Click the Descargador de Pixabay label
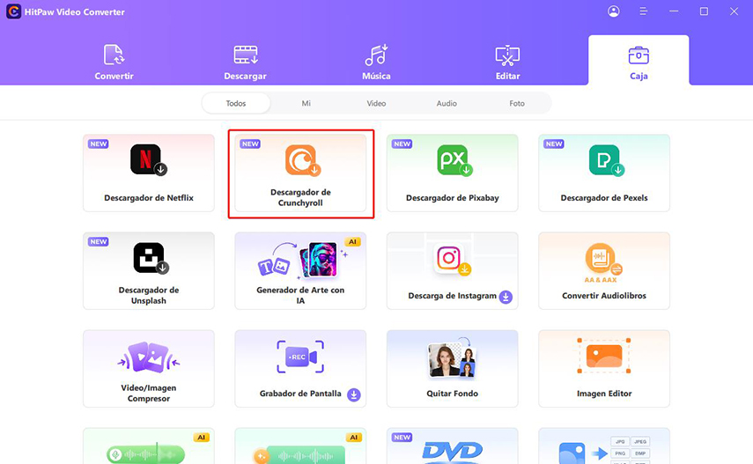This screenshot has width=753, height=464. (452, 198)
